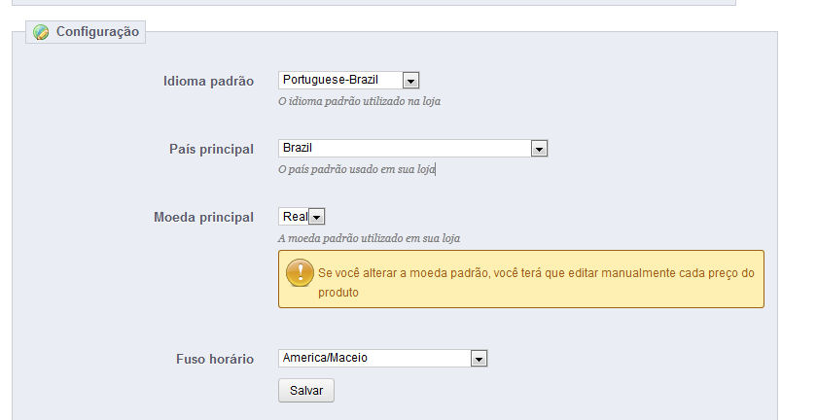Click the hint 'O idioma padrão utilizado na loja'
Screen dimensions: 817x420
(359, 102)
